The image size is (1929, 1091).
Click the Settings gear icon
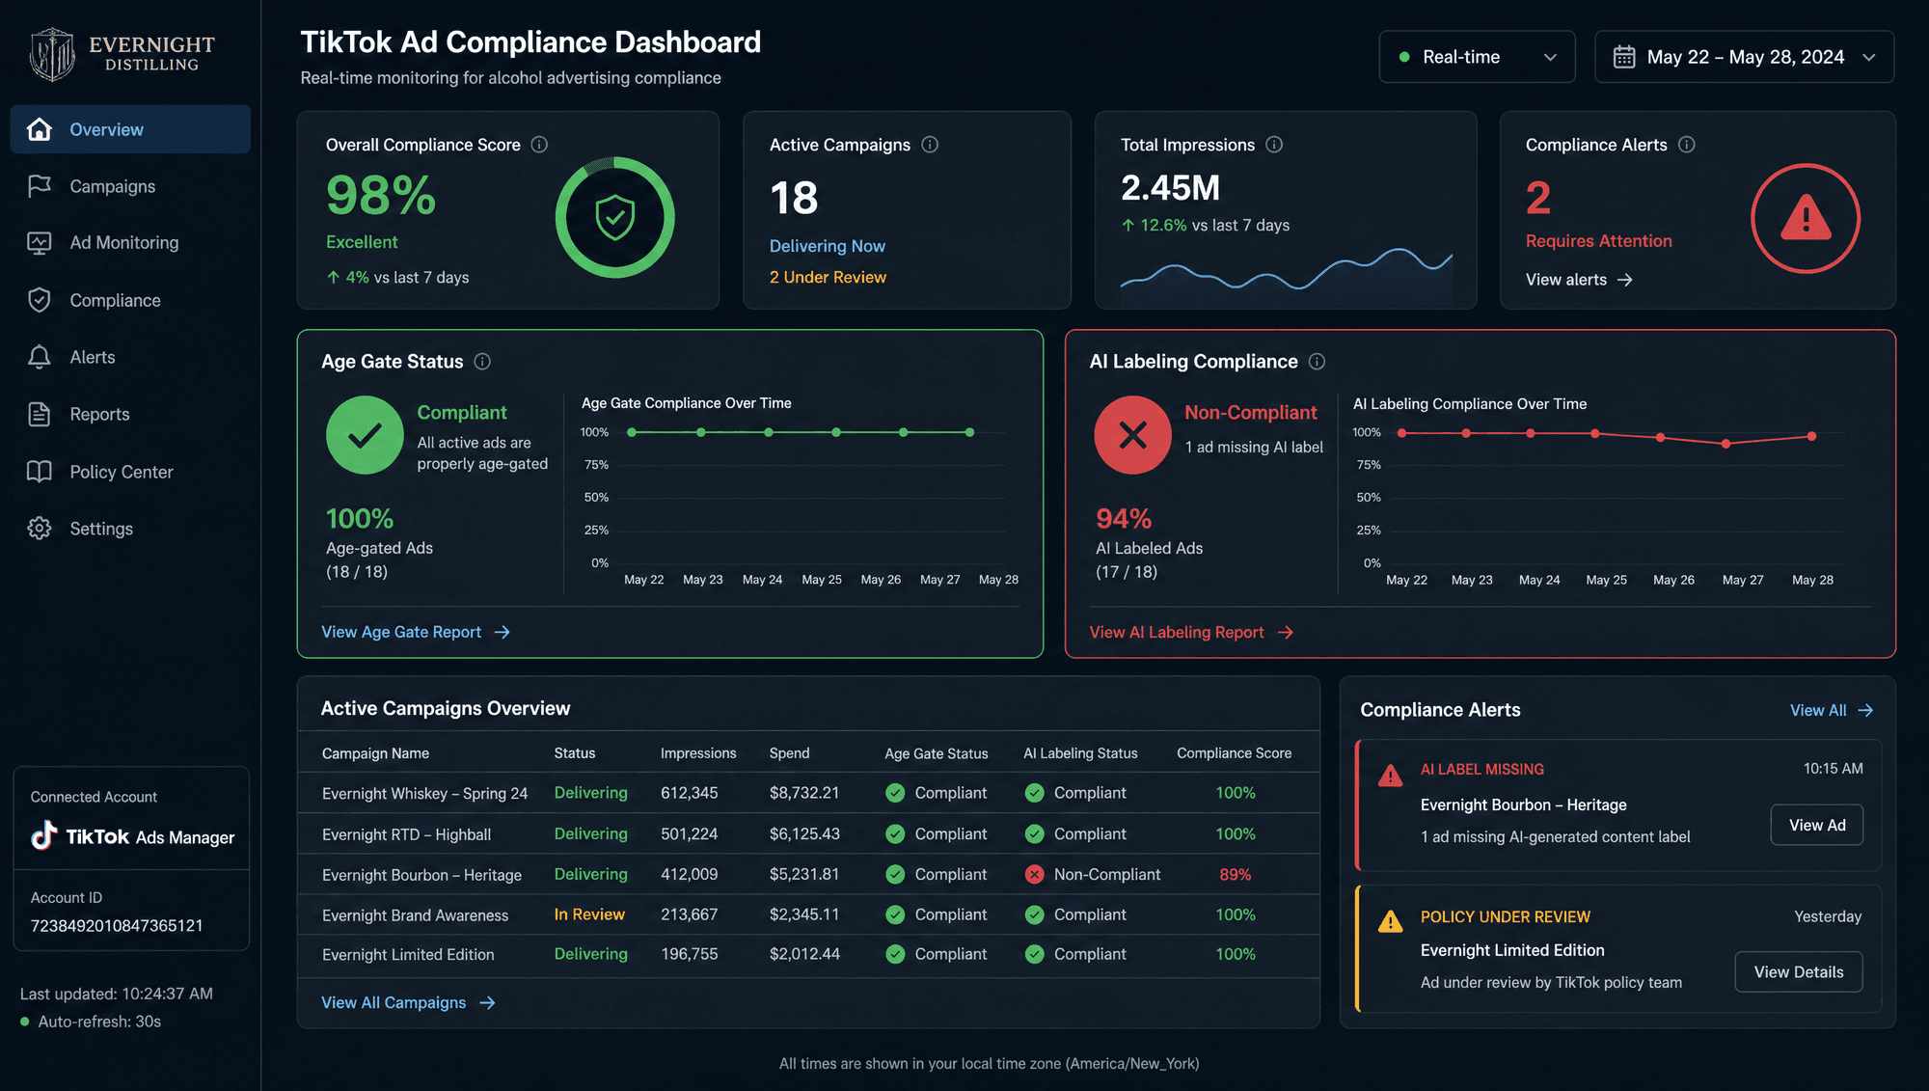pos(40,529)
